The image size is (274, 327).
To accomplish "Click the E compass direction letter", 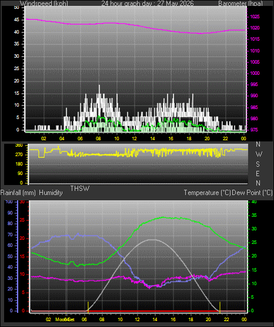I will point(258,173).
